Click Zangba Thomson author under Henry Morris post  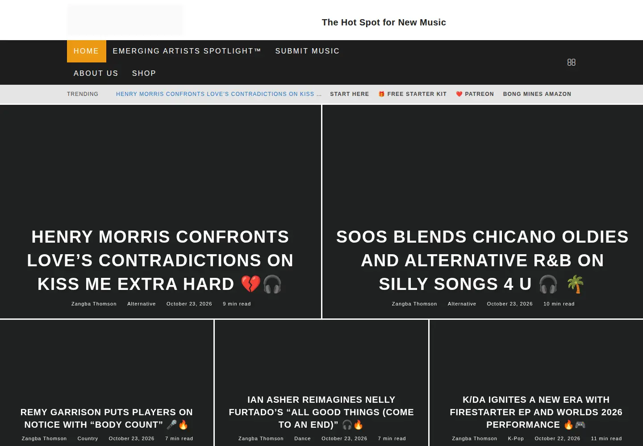94,304
